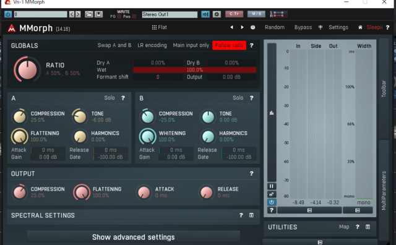Viewport: 396px width, 245px height.
Task: Select next preset with right triangle
Action: [242, 27]
